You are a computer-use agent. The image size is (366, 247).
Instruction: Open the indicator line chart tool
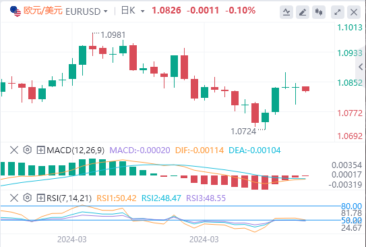pos(286,12)
